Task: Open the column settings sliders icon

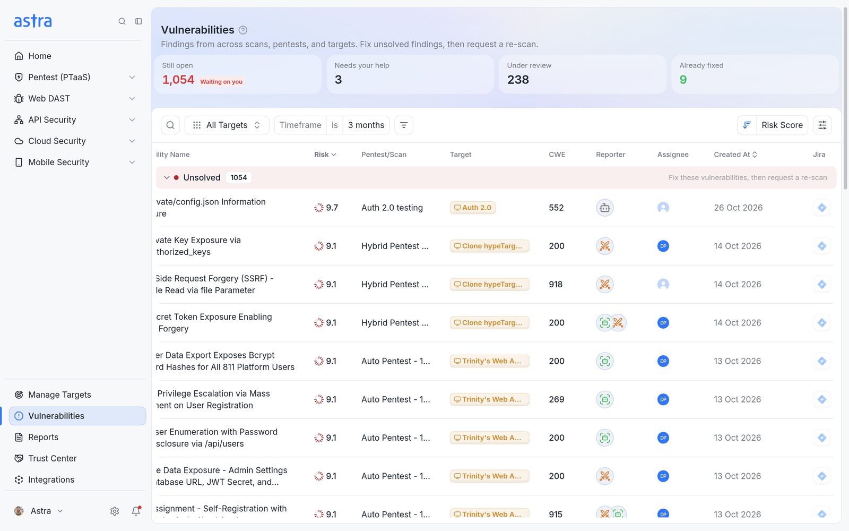Action: (822, 125)
